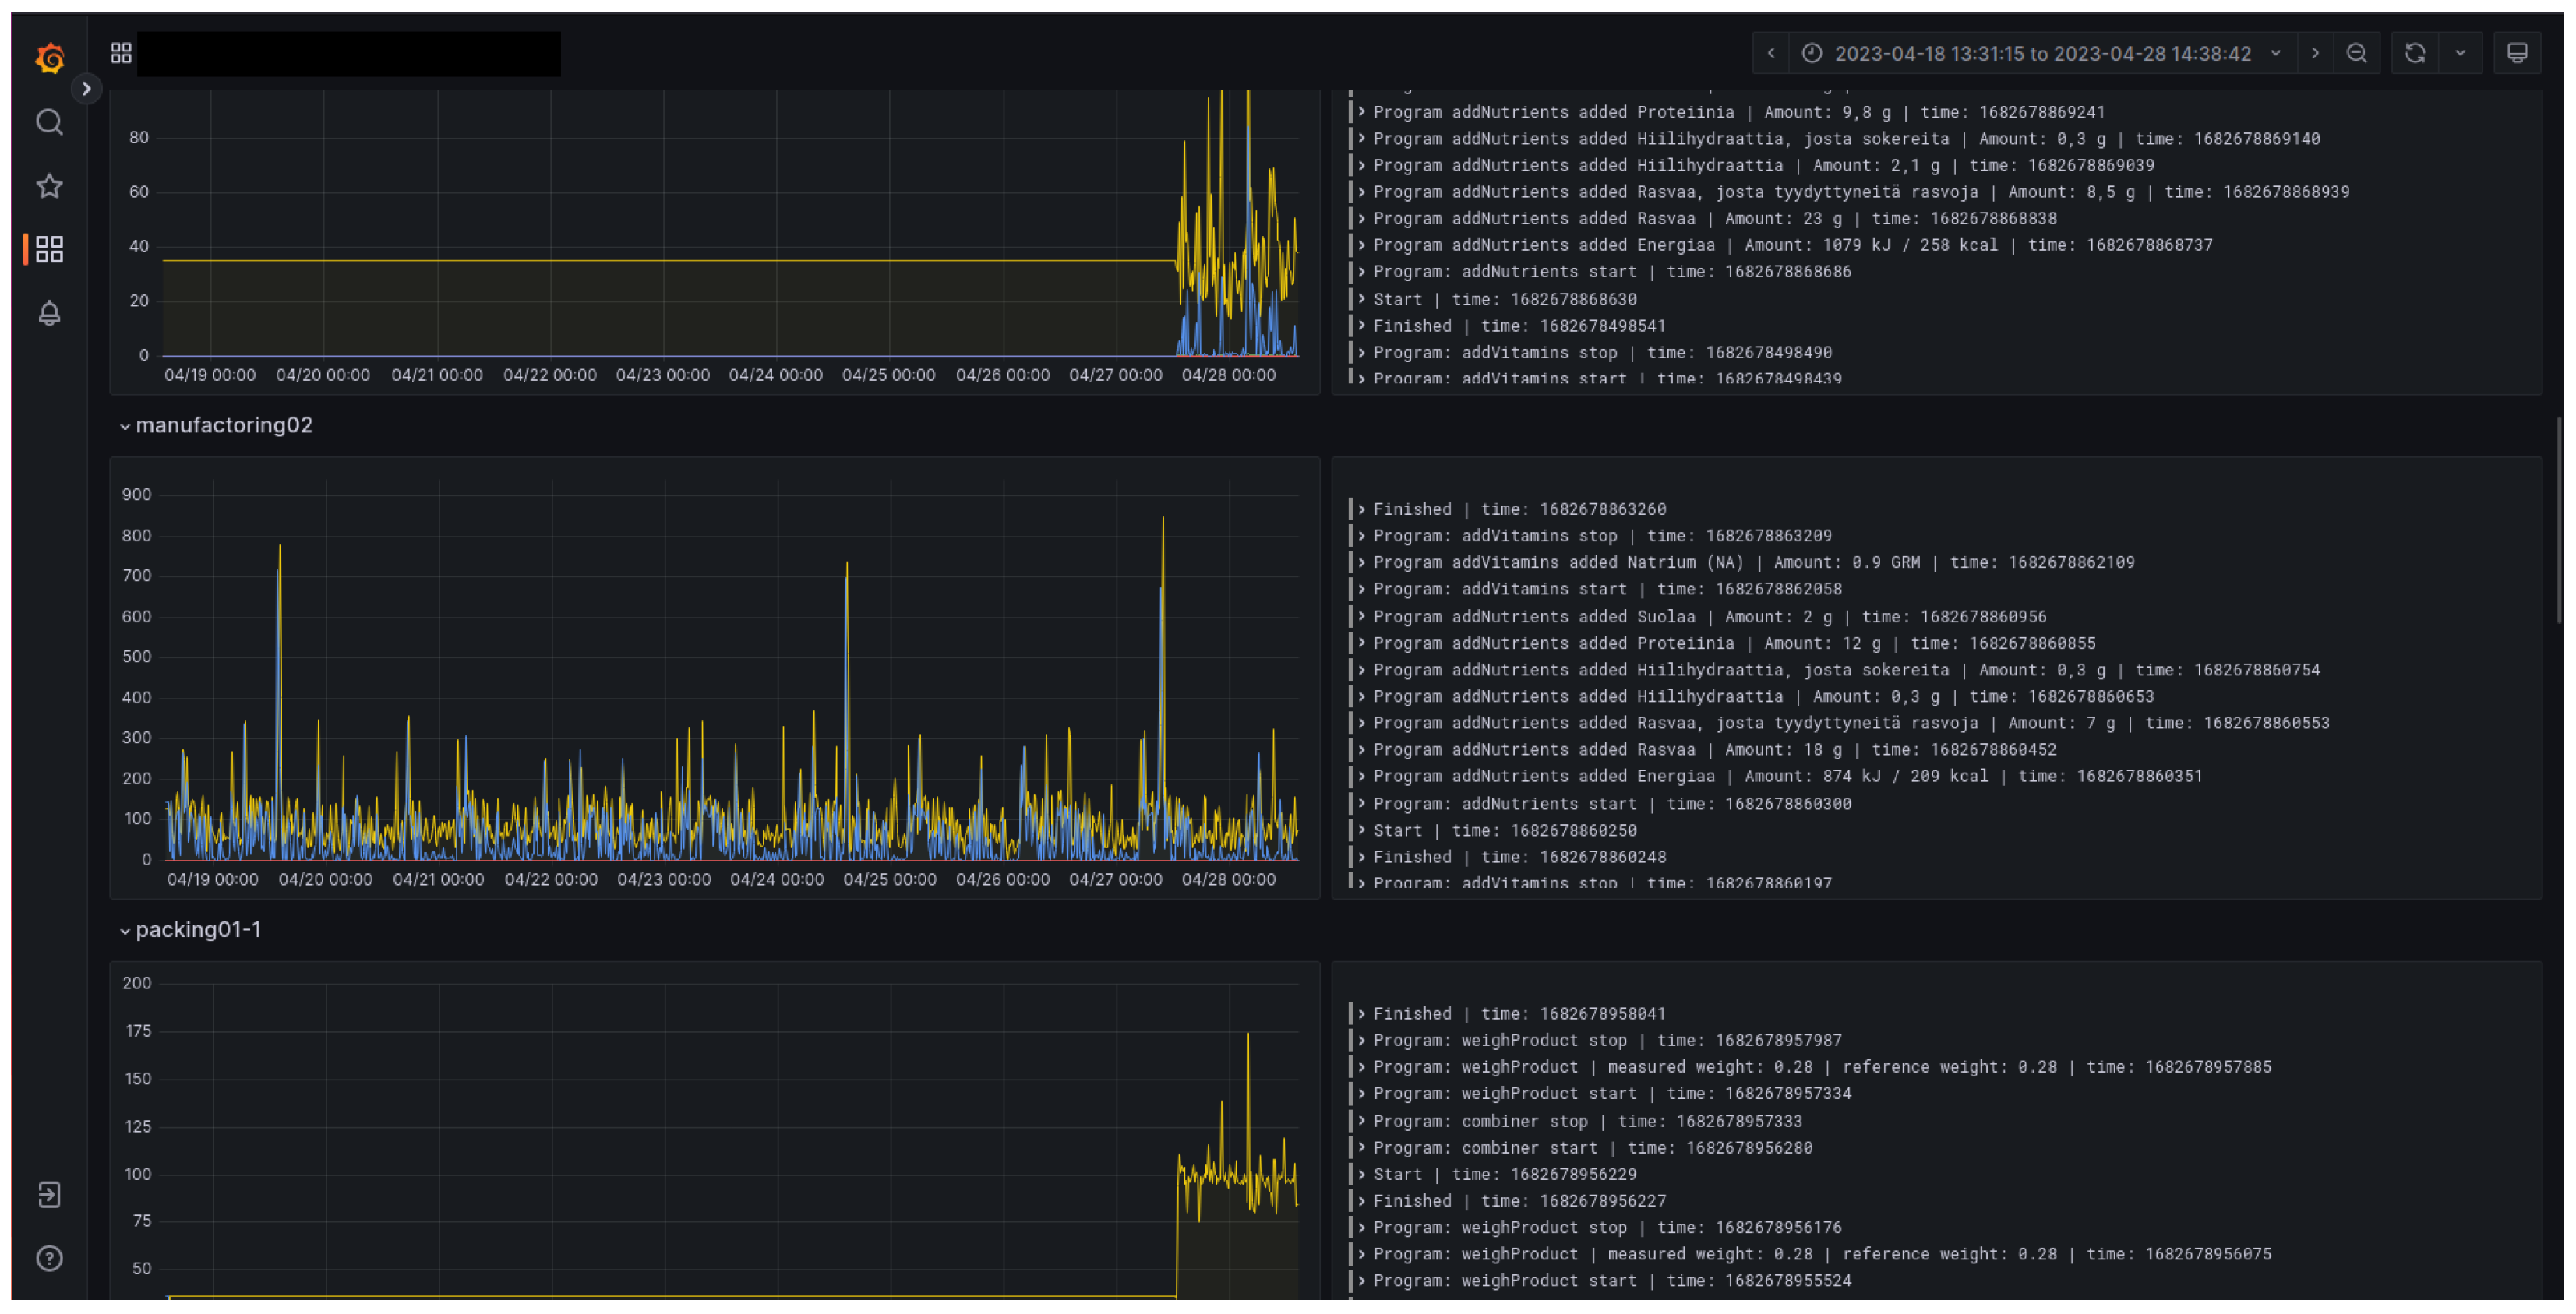
Task: Open the refresh interval dropdown arrow
Action: coord(2460,53)
